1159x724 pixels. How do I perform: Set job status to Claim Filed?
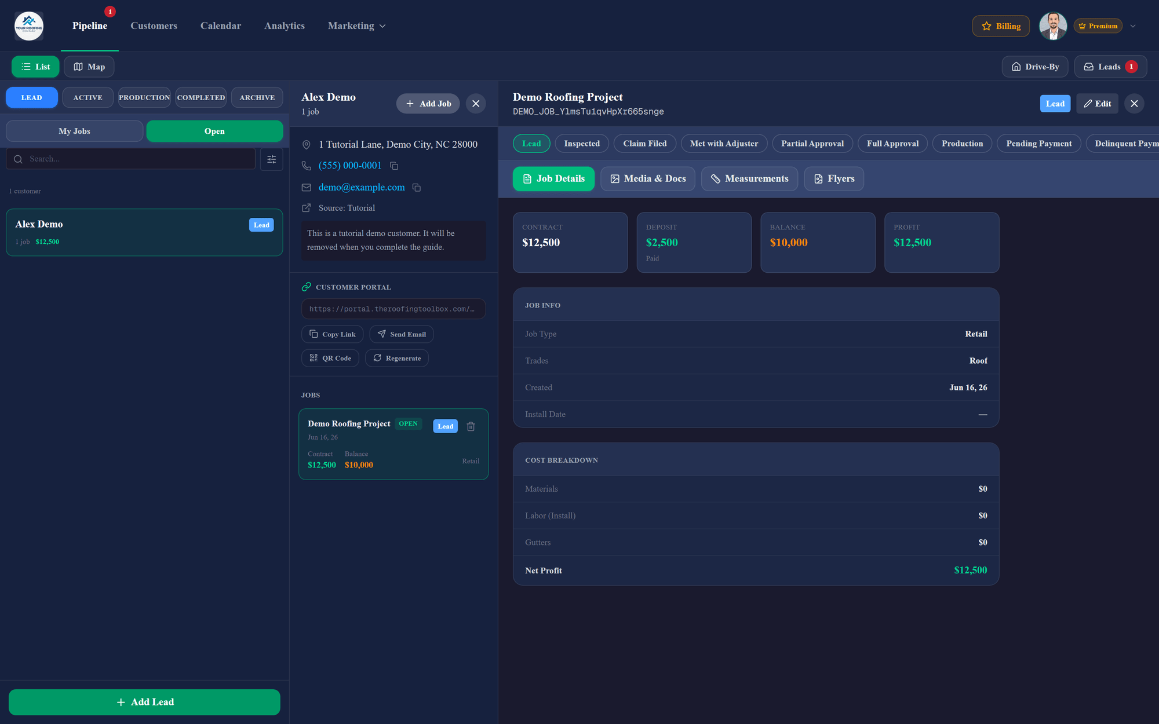(x=645, y=144)
